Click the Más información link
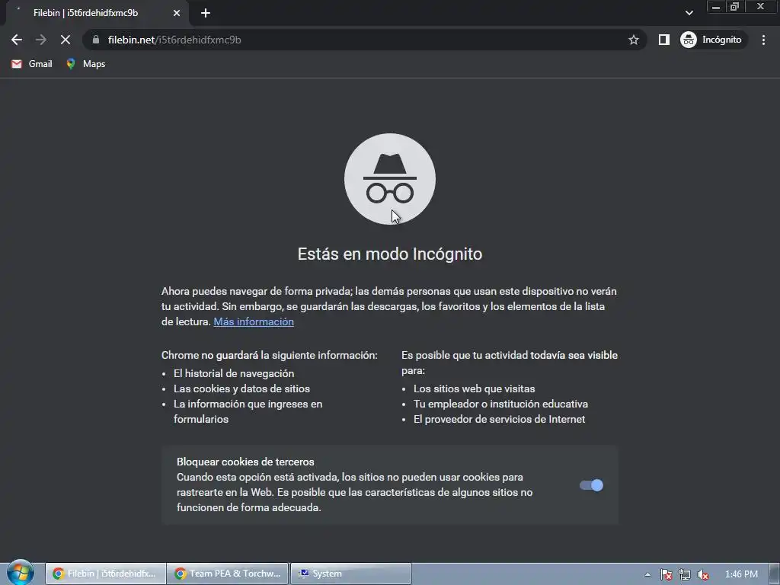780x585 pixels. click(x=254, y=322)
